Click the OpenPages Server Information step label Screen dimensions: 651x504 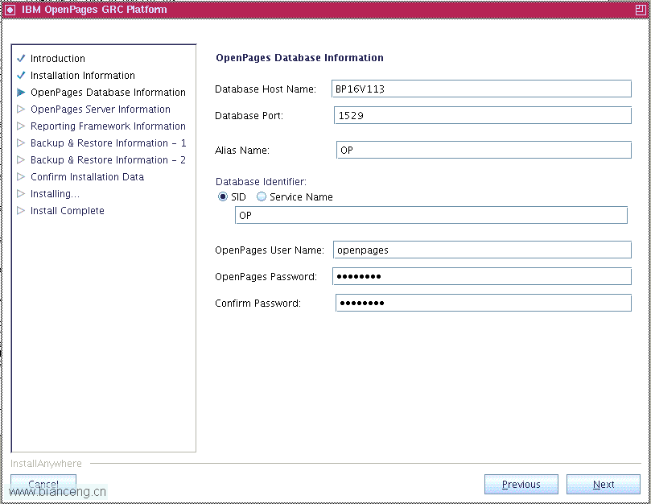[x=101, y=109]
